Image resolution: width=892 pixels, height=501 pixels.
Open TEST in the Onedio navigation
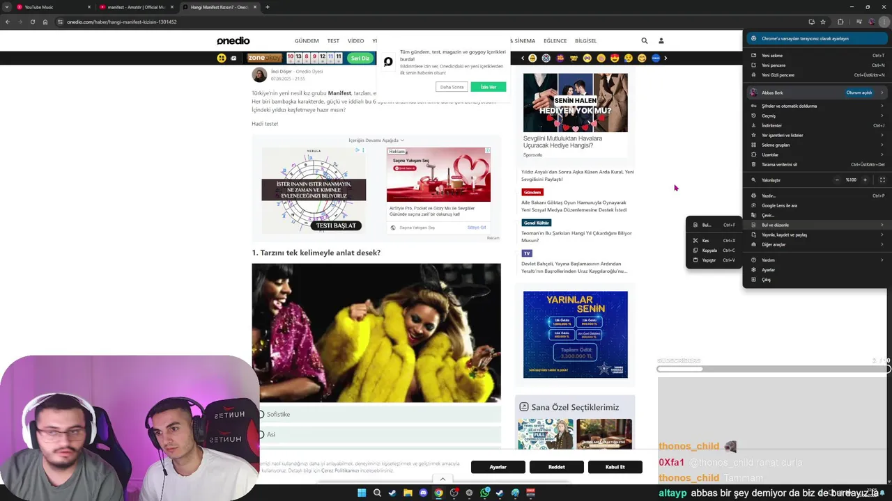333,40
